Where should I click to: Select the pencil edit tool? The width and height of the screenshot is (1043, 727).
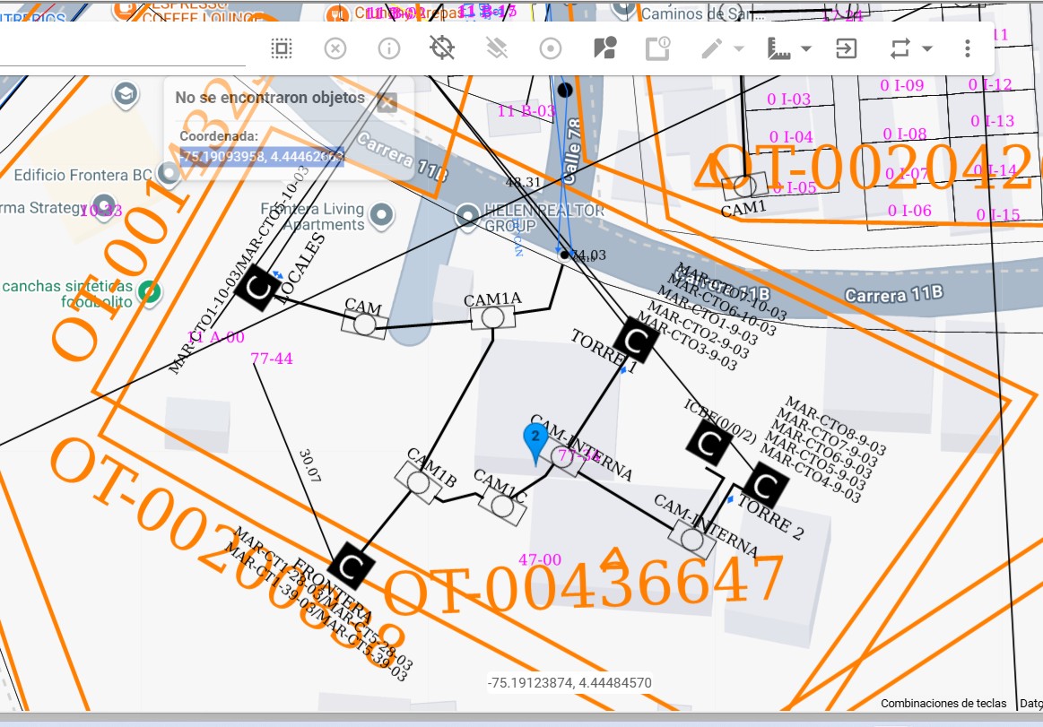(712, 48)
